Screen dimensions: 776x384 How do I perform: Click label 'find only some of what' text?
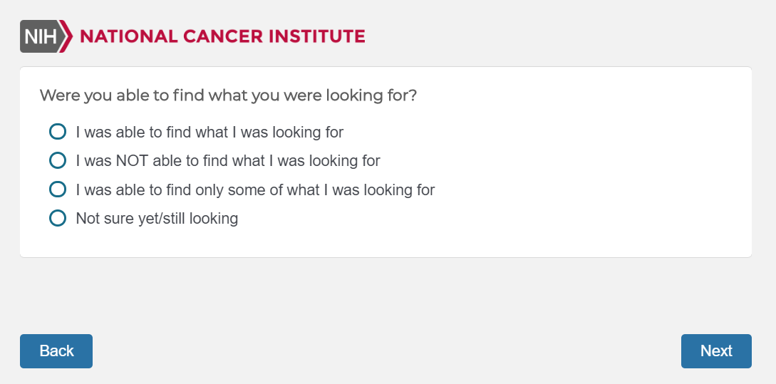255,190
